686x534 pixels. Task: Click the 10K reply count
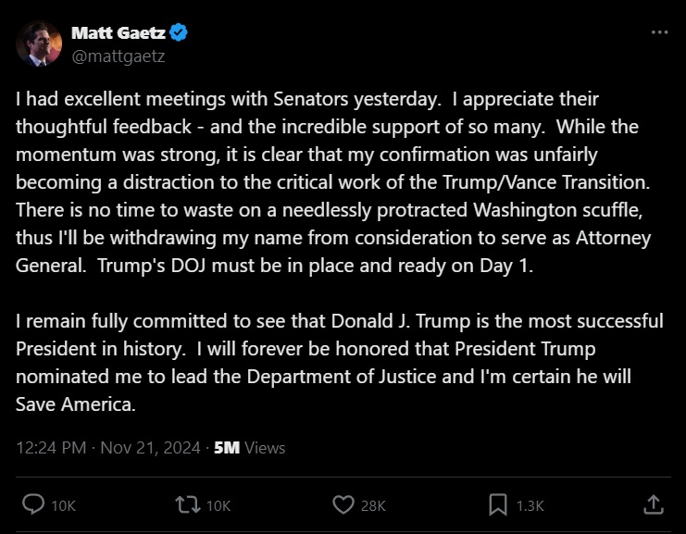pyautogui.click(x=64, y=506)
